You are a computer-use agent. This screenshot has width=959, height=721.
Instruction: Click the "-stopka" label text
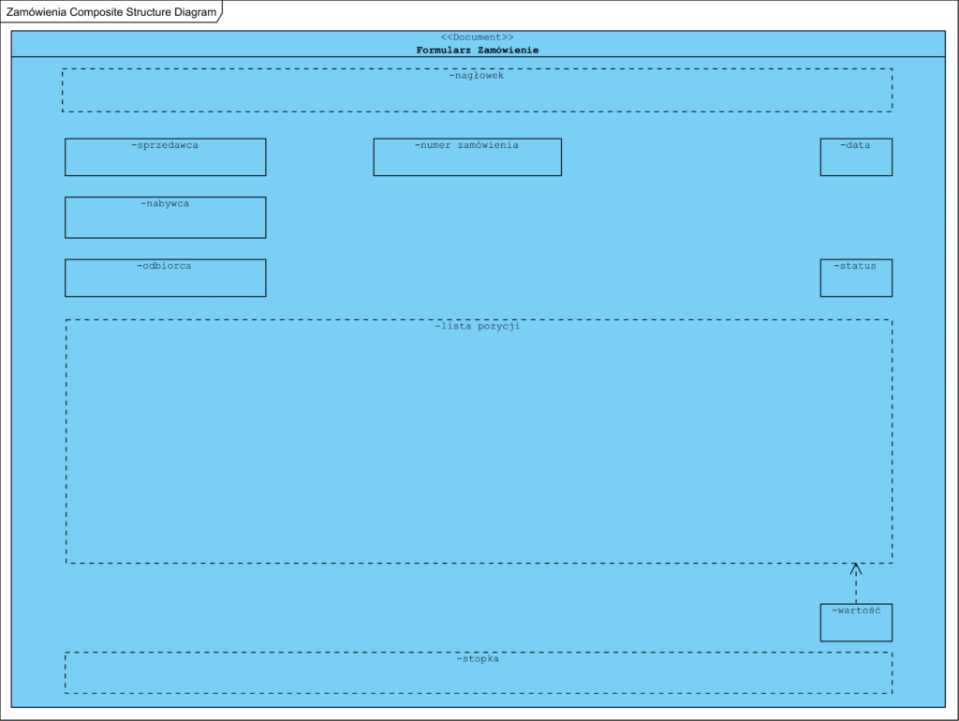click(x=478, y=658)
